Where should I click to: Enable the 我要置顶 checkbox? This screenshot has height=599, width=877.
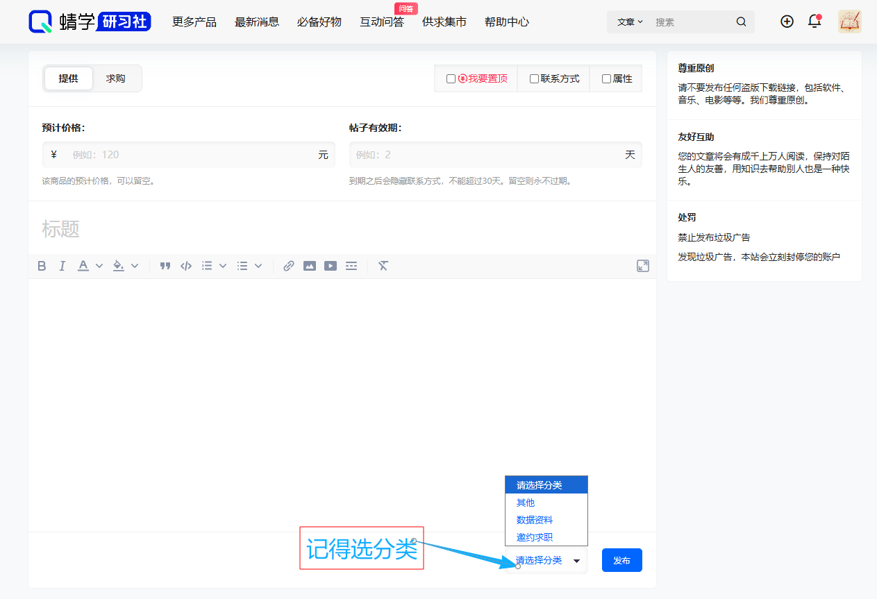(451, 78)
